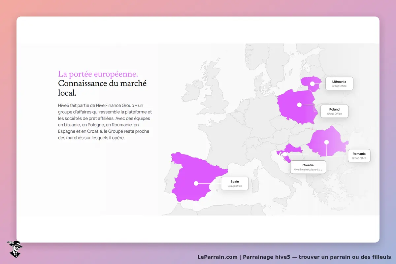Image resolution: width=396 pixels, height=264 pixels.
Task: Click the Croatia Hive 5 marketplace card
Action: (x=308, y=167)
